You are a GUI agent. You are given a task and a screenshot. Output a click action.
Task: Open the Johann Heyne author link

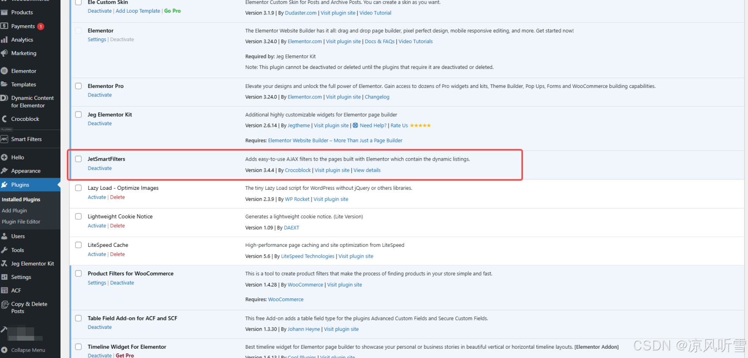click(304, 329)
